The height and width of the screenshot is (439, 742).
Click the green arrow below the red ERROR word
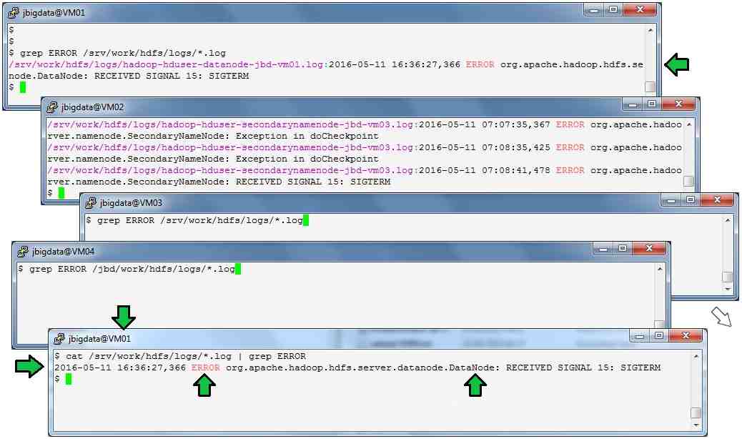pos(204,386)
